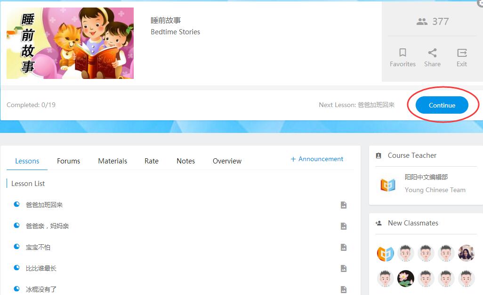Open the document icon for 爸爸加班回来
Screen dimensions: 483x295
coord(344,205)
